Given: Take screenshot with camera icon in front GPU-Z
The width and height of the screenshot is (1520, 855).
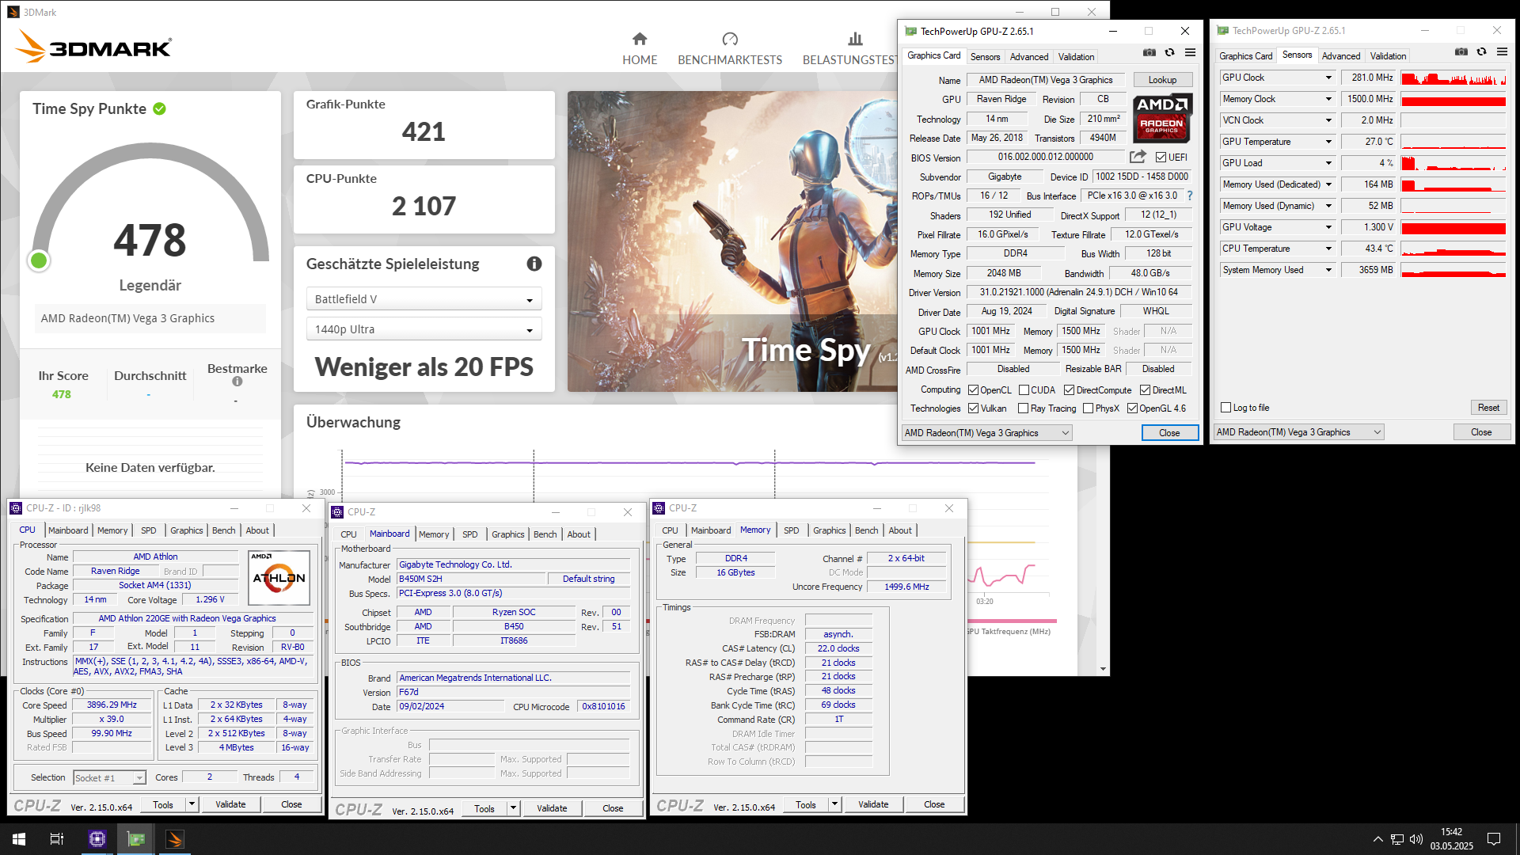Looking at the screenshot, I should coord(1149,52).
